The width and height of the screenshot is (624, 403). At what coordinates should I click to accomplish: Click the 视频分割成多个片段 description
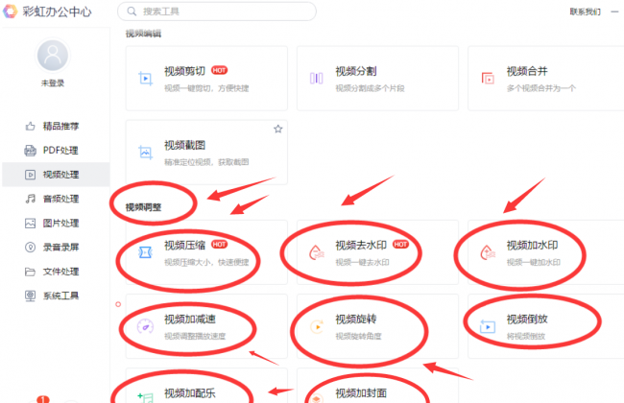point(370,88)
